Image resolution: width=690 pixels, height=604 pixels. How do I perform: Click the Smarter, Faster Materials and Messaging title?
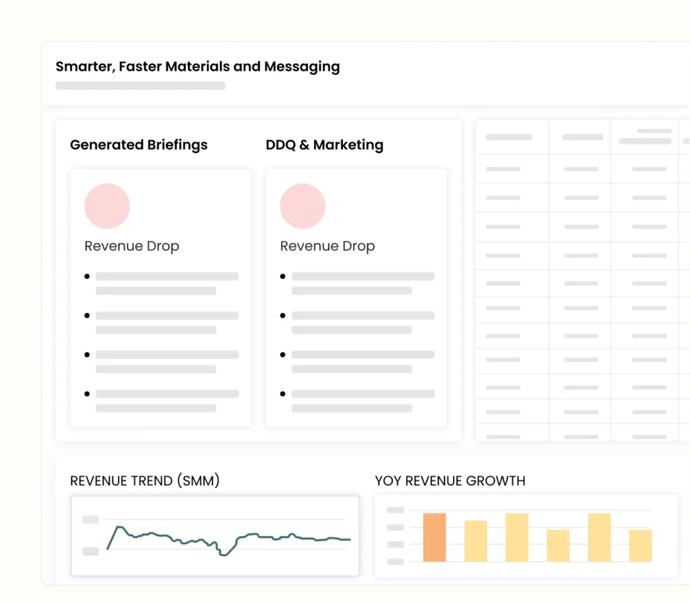[x=197, y=67]
